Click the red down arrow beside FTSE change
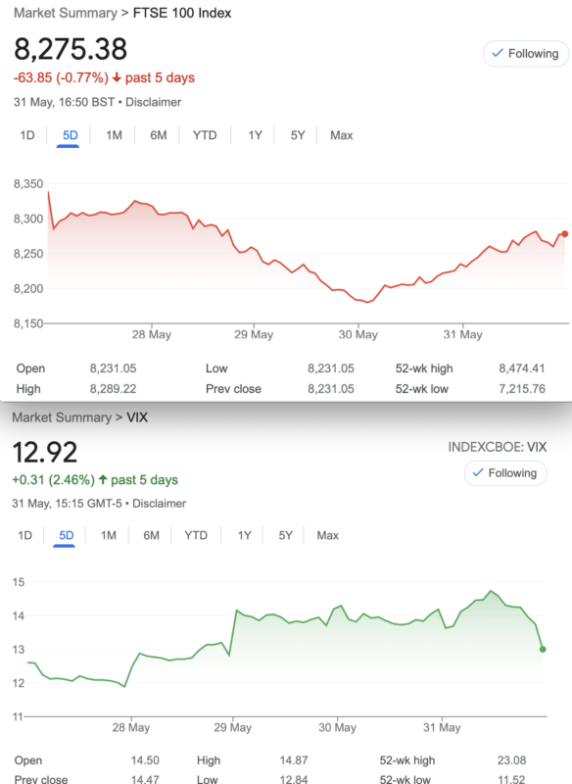This screenshot has width=572, height=784. click(117, 78)
